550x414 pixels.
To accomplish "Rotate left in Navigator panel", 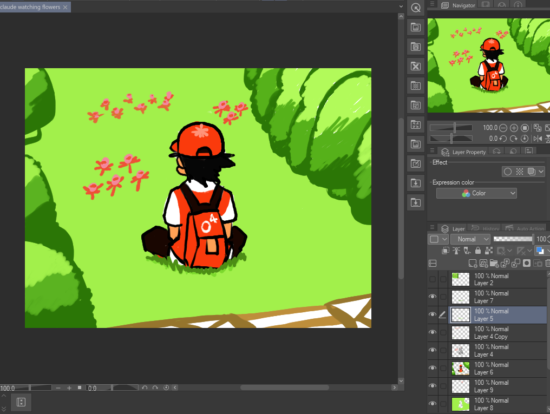I will click(503, 139).
